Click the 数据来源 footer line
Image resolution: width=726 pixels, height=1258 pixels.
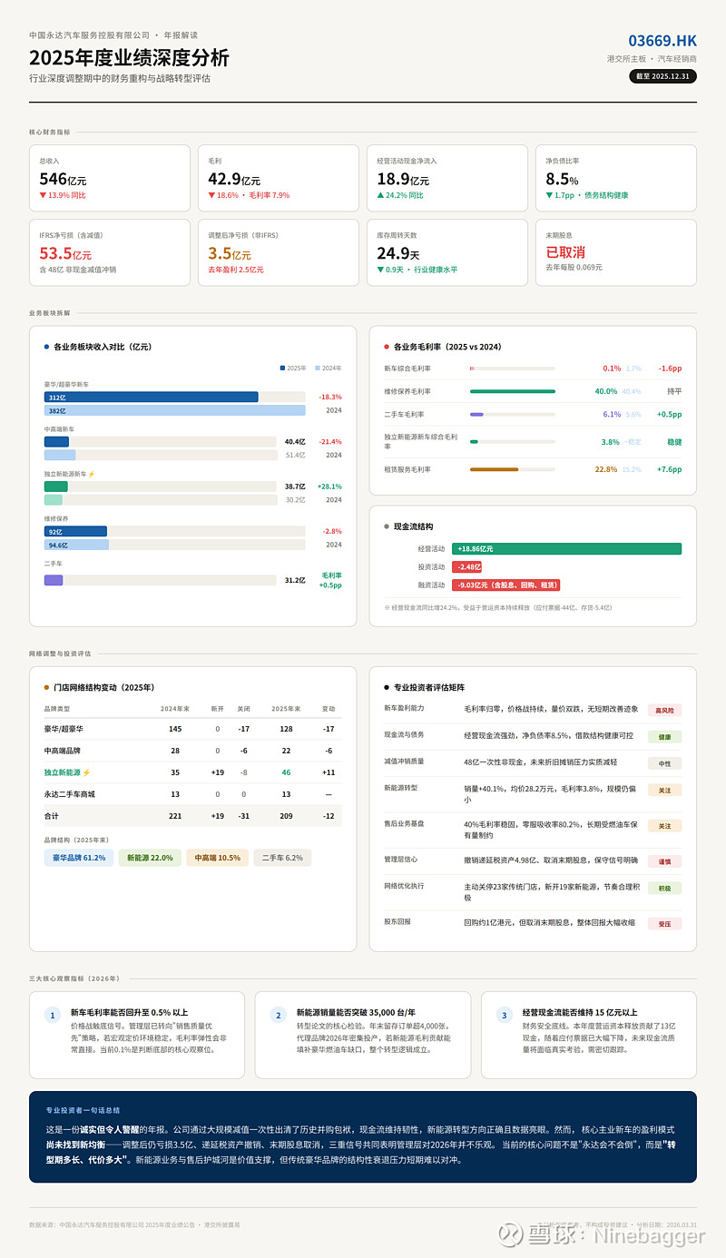click(134, 1224)
